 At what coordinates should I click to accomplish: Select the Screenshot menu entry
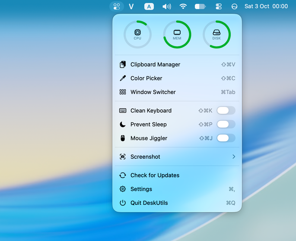(x=177, y=156)
